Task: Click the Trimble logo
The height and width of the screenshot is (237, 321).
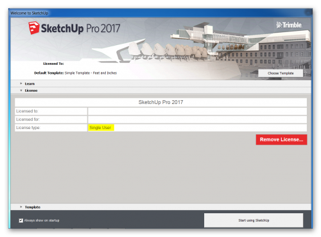Action: 289,25
